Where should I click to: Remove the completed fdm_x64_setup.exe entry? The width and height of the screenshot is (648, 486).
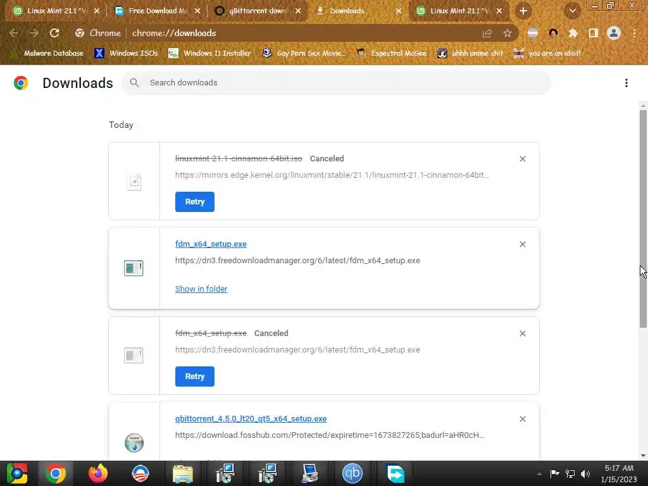click(x=522, y=244)
